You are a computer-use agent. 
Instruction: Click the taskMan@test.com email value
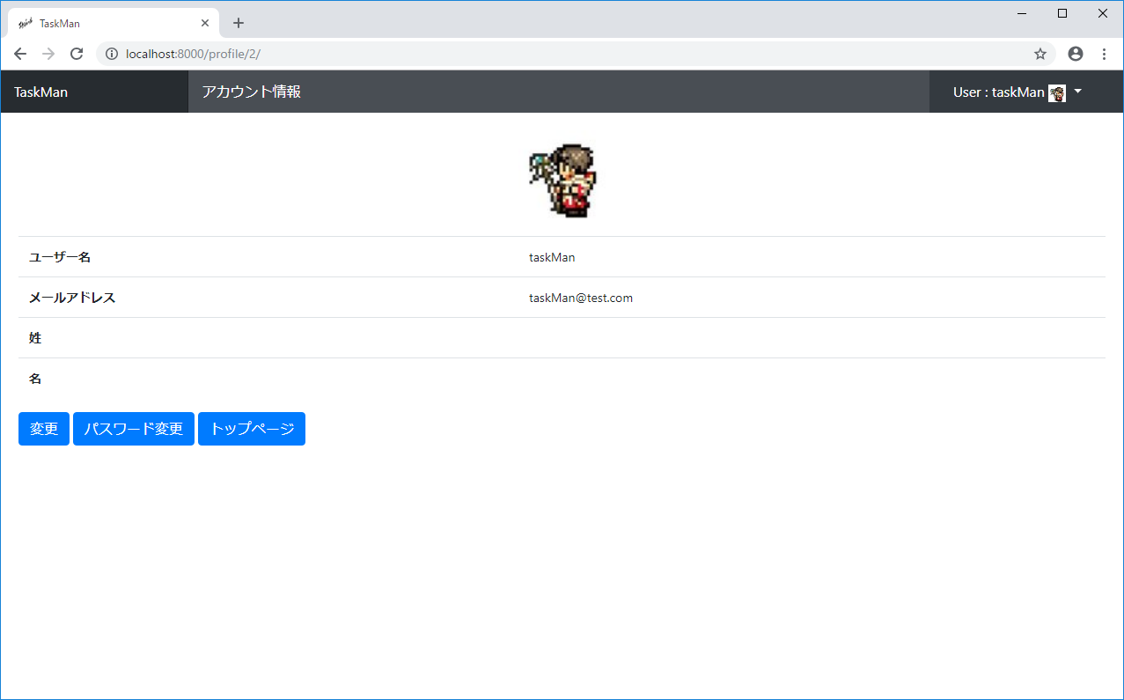click(x=581, y=298)
